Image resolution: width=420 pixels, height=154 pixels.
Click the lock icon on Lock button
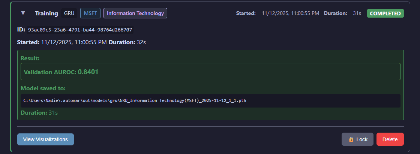click(x=351, y=139)
